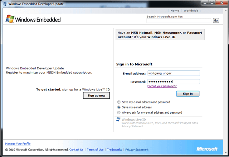Close the Windows Embedded Developer Update window
The image size is (229, 157).
221,3
